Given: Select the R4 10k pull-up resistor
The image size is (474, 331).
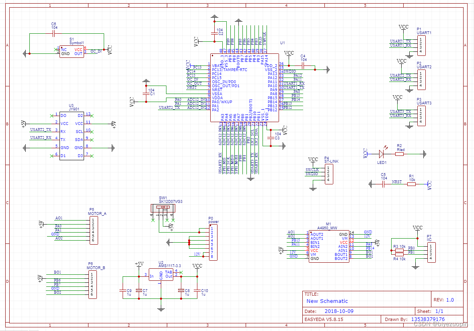Looking at the screenshot, I should pos(399,254).
